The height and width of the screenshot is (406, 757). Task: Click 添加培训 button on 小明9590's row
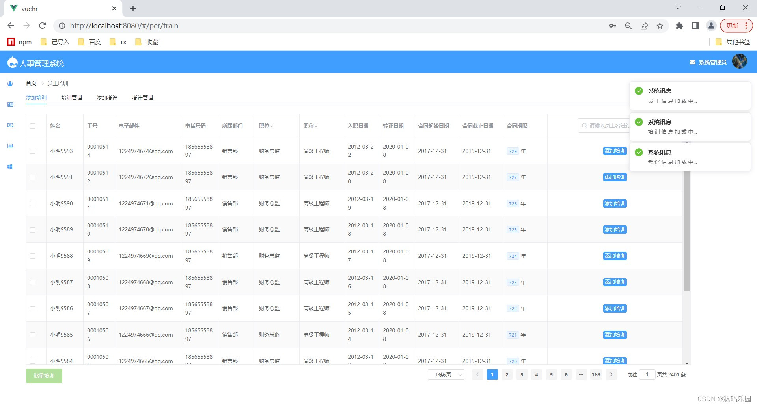tap(614, 203)
